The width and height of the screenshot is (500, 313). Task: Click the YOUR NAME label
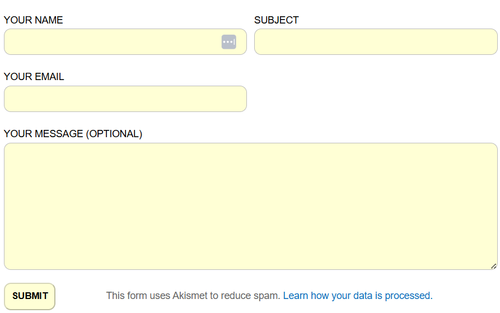34,20
